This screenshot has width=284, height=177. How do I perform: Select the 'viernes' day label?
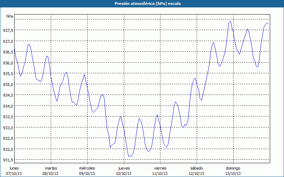pyautogui.click(x=160, y=168)
